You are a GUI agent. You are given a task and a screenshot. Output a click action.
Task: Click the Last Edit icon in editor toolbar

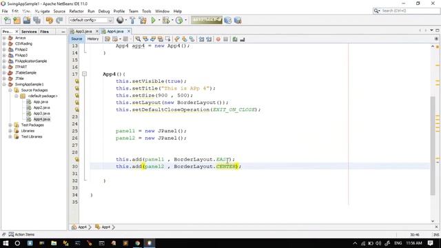(x=107, y=39)
